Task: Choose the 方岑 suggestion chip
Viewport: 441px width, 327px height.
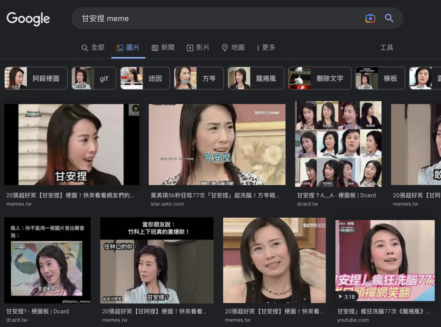Action: 199,78
